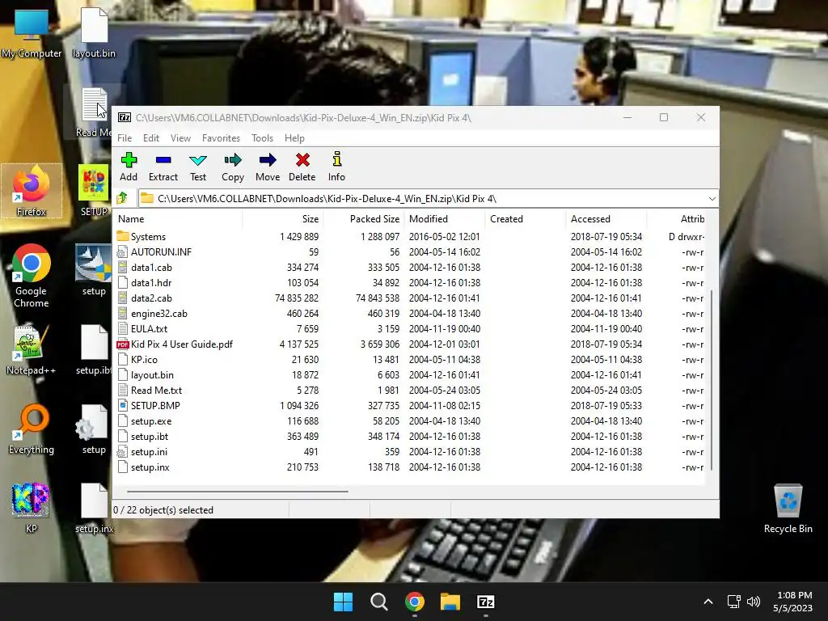Select setup.inx desktop file icon
The height and width of the screenshot is (621, 828).
(94, 508)
